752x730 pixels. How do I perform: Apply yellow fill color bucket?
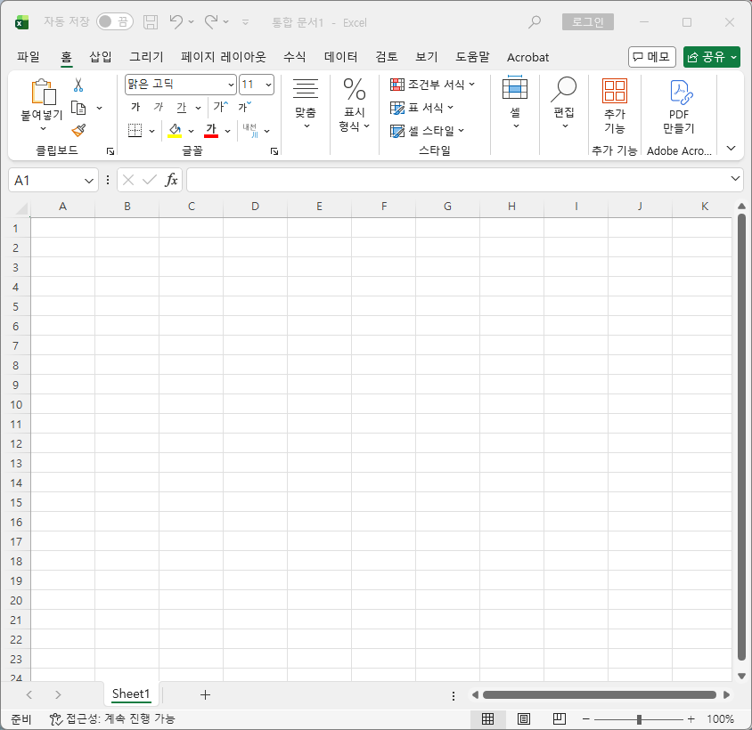pos(175,130)
